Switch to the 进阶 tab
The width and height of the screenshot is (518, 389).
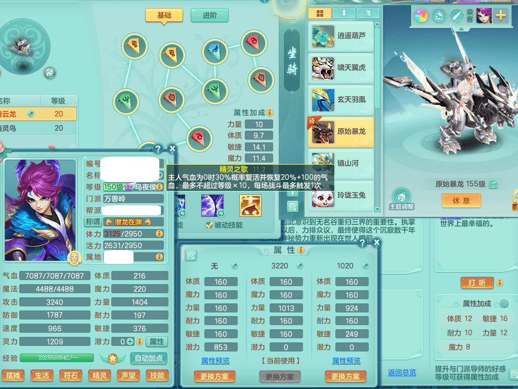(x=209, y=15)
